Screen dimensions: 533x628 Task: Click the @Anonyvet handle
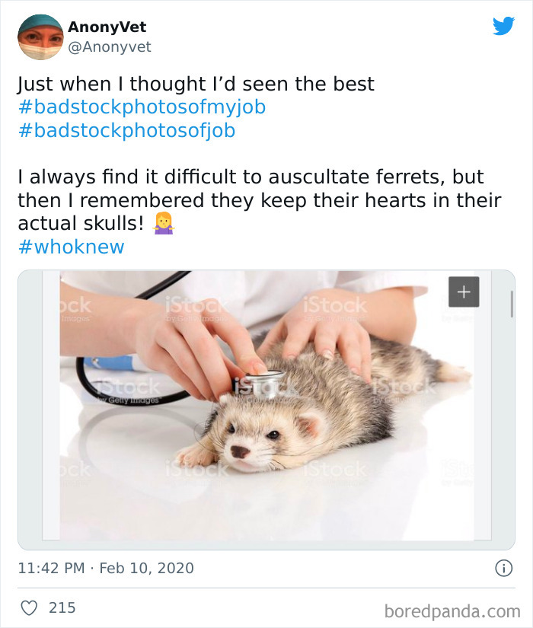(x=111, y=46)
